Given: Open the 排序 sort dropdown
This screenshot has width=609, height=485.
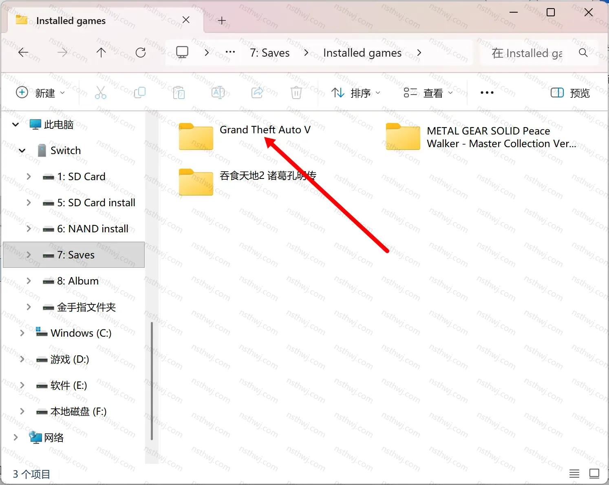Looking at the screenshot, I should 355,93.
